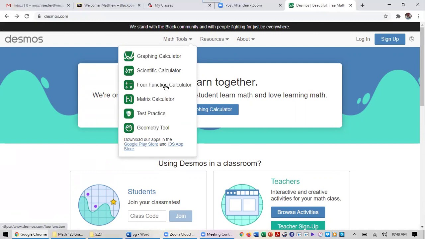This screenshot has width=425, height=239.
Task: Click the blue Graphing Calculator button
Action: pyautogui.click(x=217, y=110)
